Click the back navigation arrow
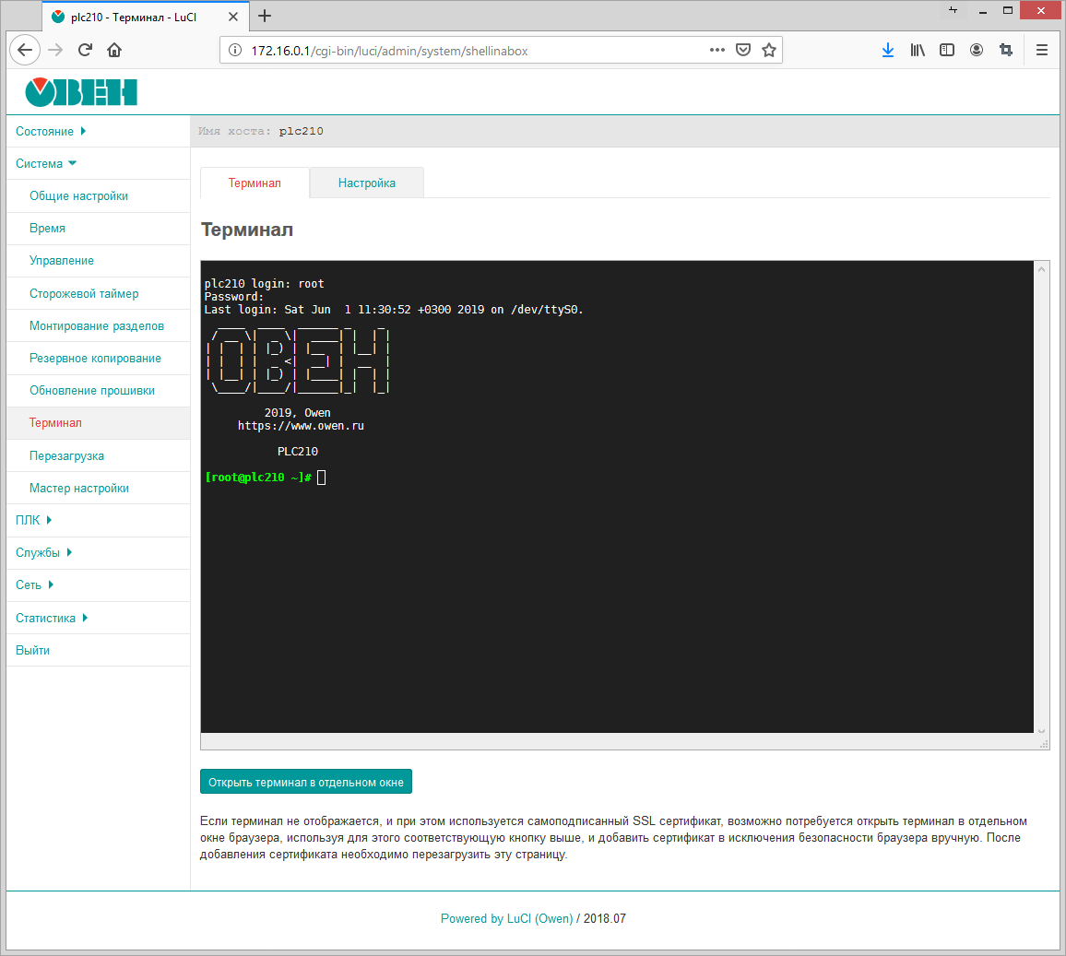Screen dimensions: 1066x956 (x=25, y=51)
